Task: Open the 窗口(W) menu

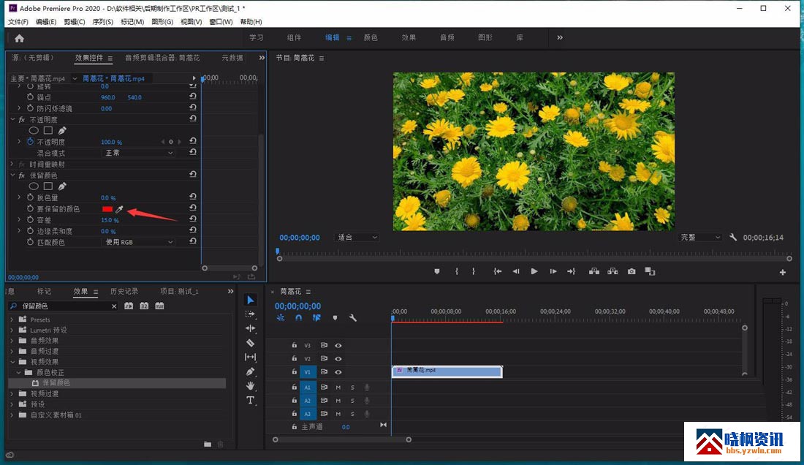Action: (x=221, y=21)
